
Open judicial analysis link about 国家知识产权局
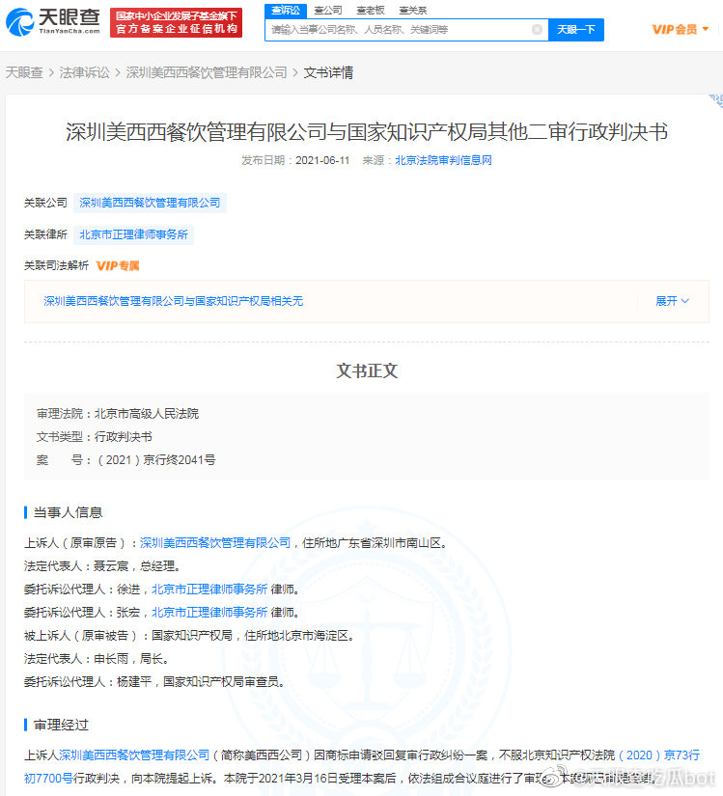pos(173,301)
